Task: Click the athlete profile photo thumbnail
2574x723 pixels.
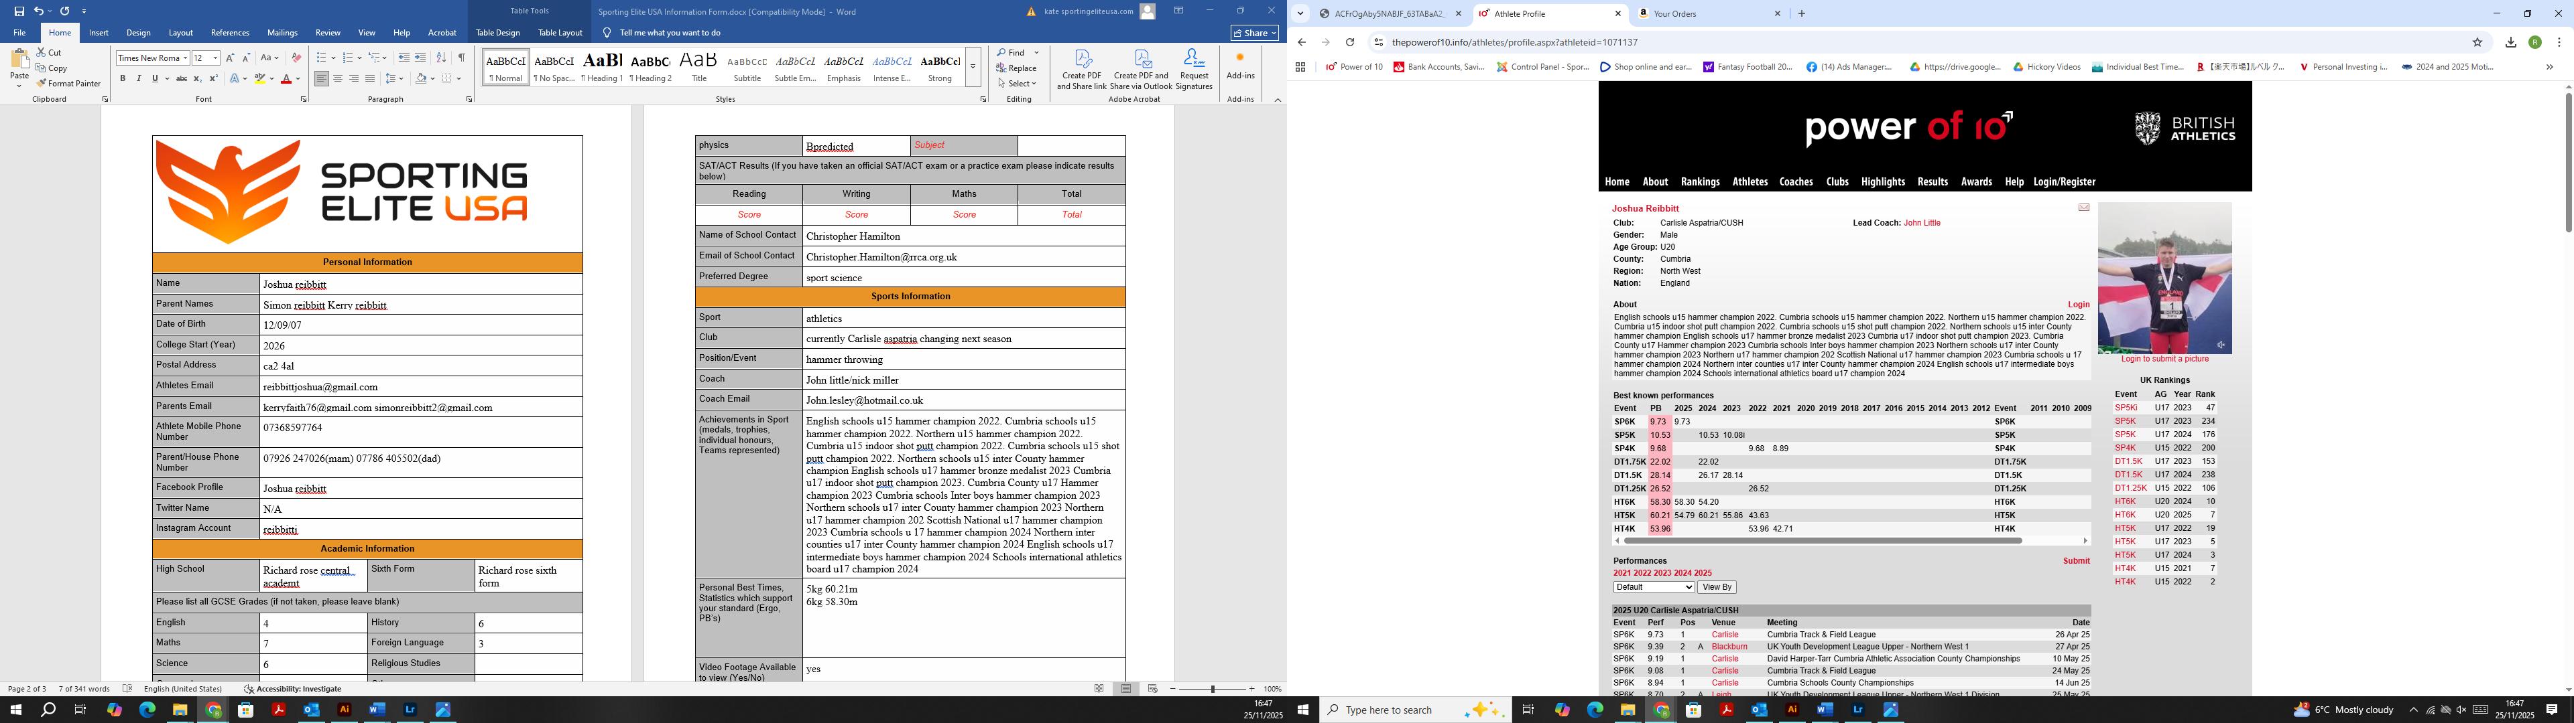Action: point(2164,278)
